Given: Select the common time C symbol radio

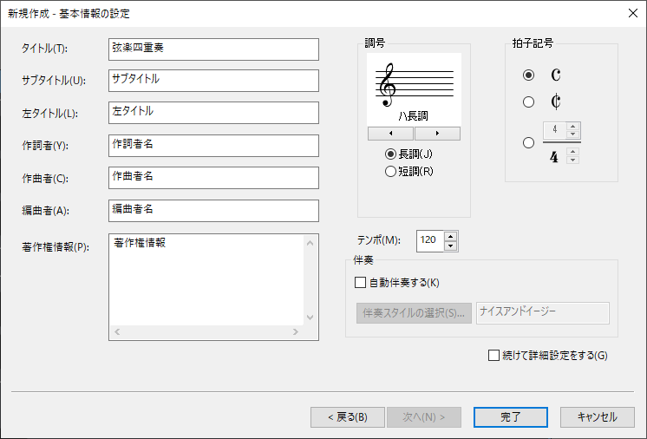Looking at the screenshot, I should (528, 75).
